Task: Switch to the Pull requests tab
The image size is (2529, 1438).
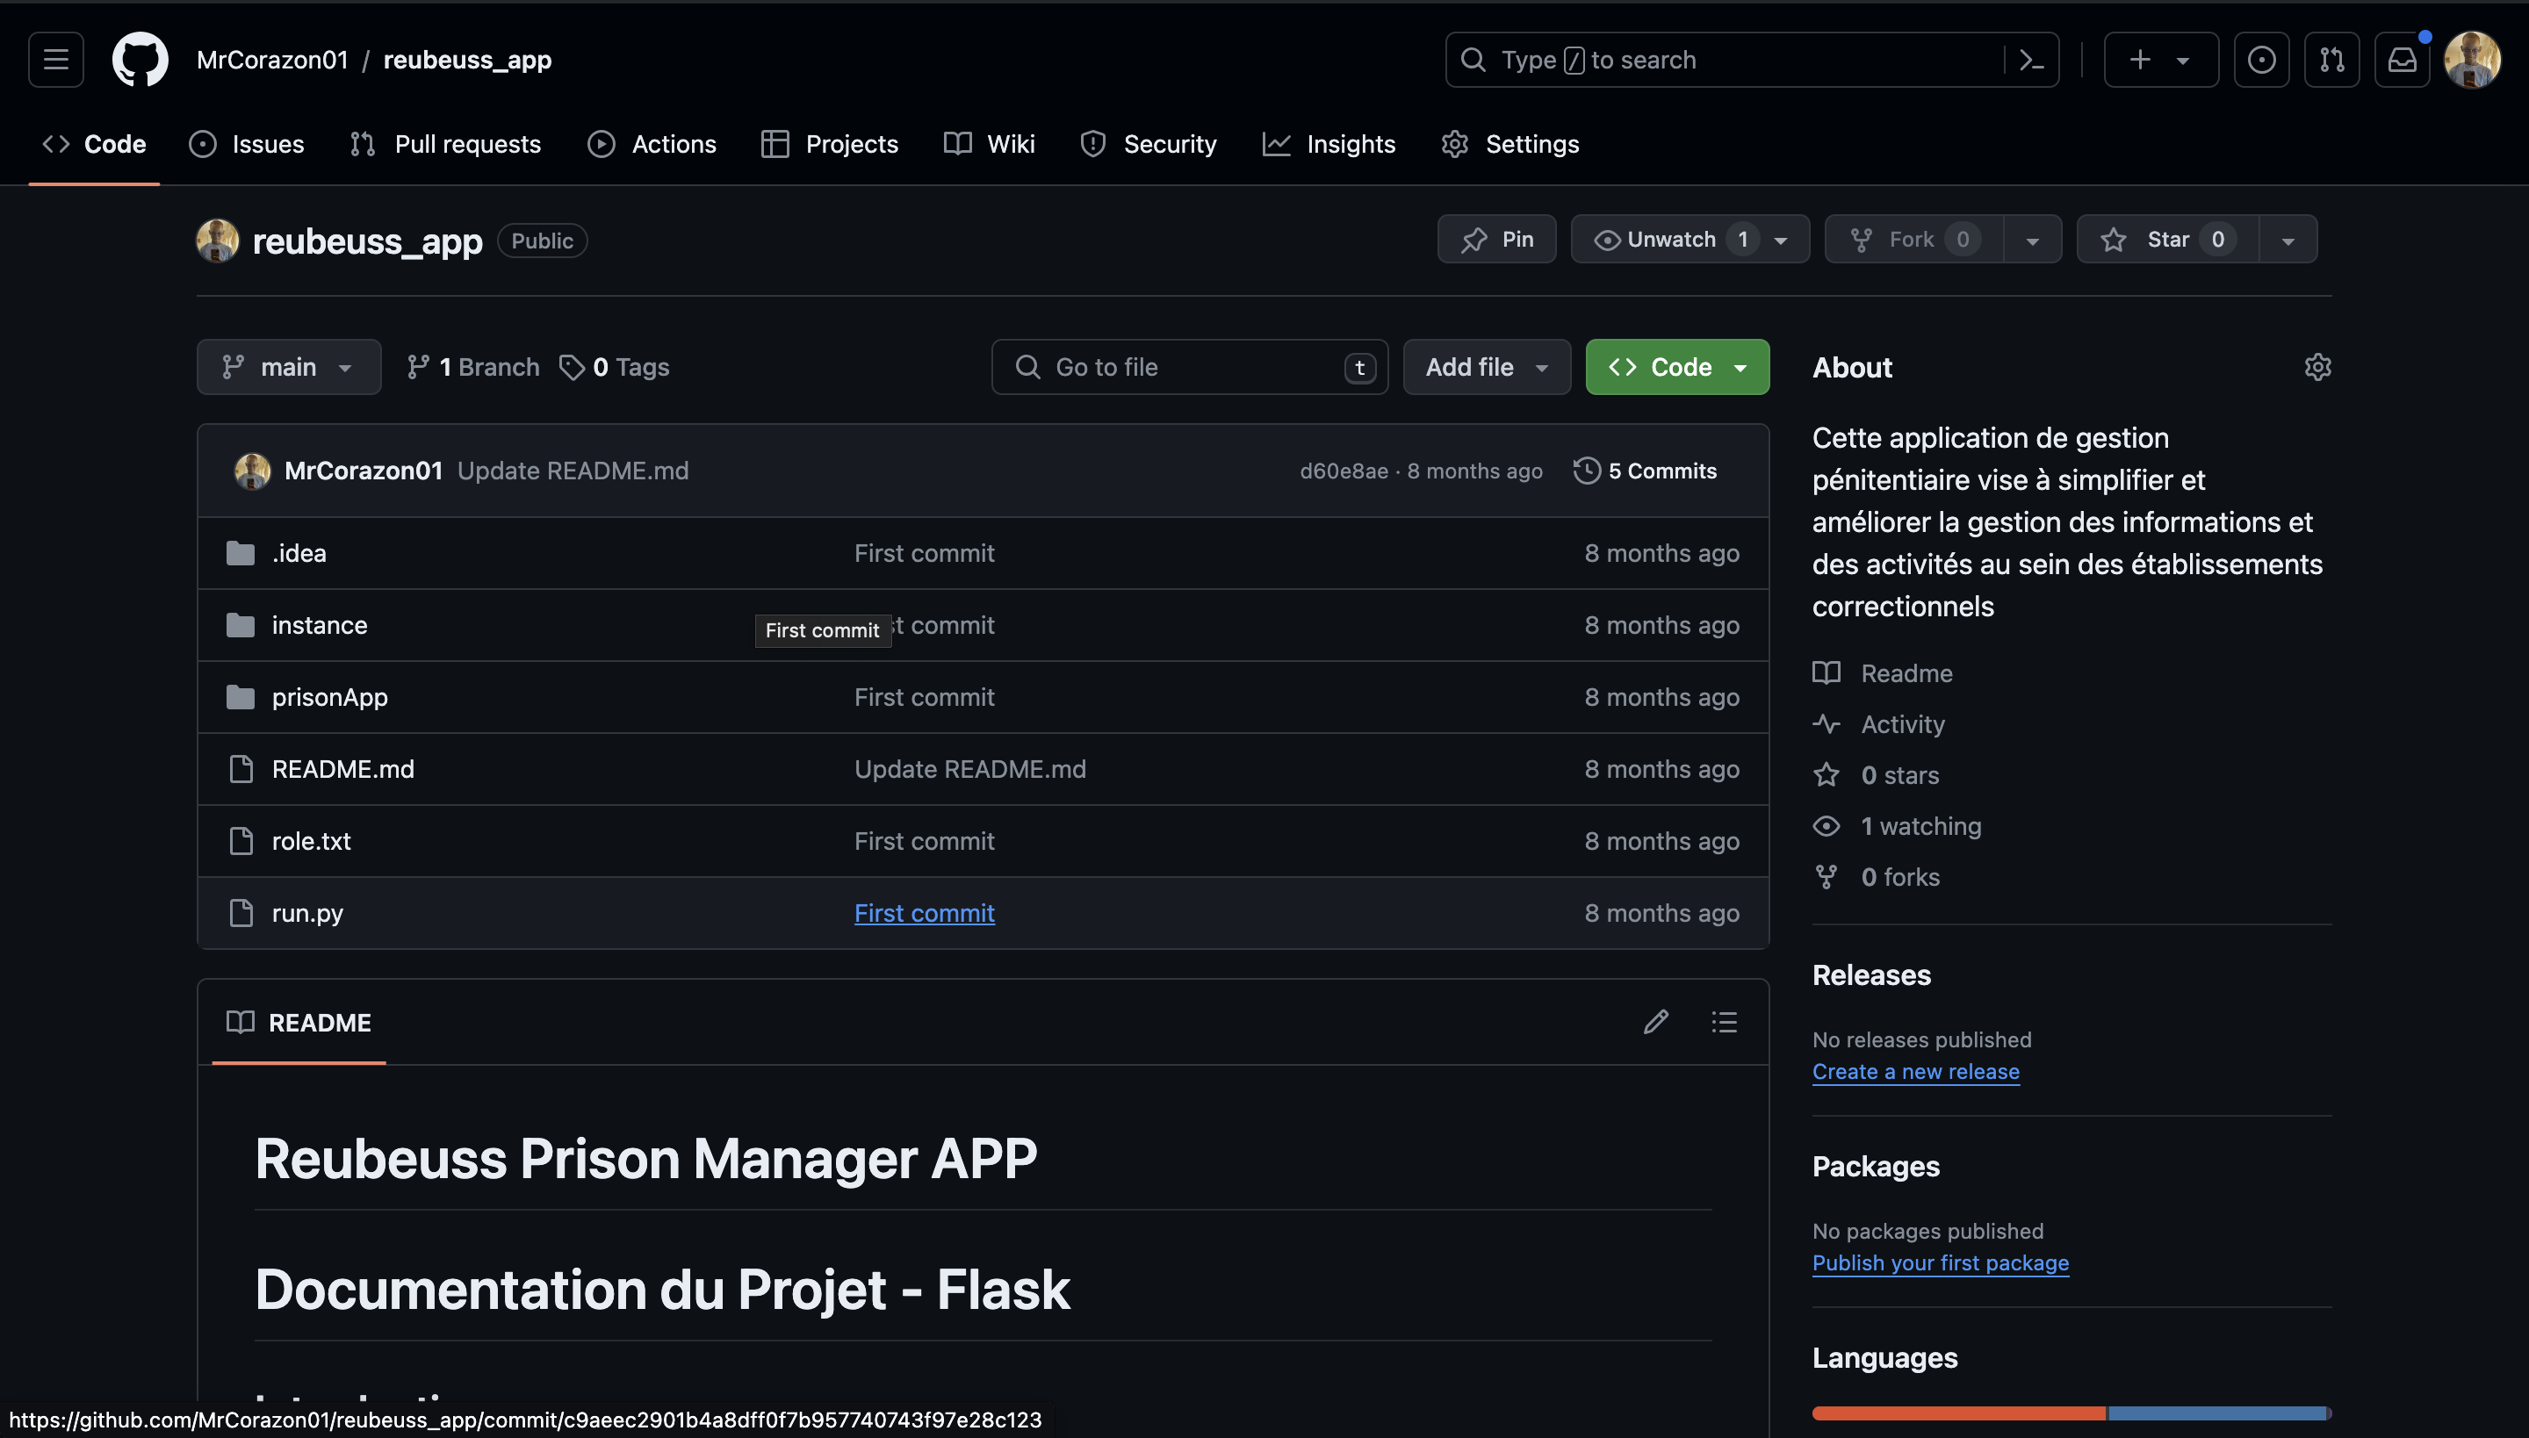Action: click(x=445, y=144)
